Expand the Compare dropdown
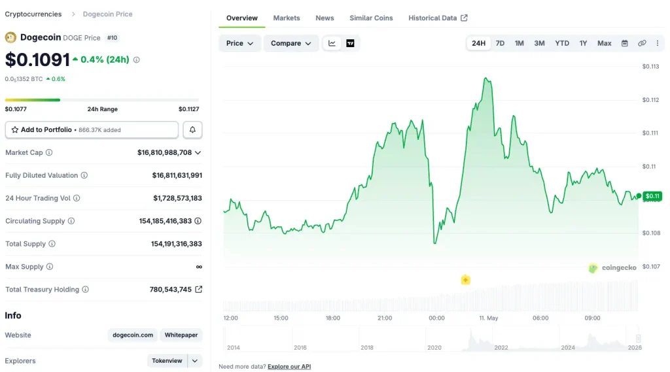Viewport: 670px width, 372px height. point(291,43)
